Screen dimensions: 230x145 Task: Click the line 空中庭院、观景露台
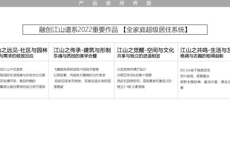point(194,76)
